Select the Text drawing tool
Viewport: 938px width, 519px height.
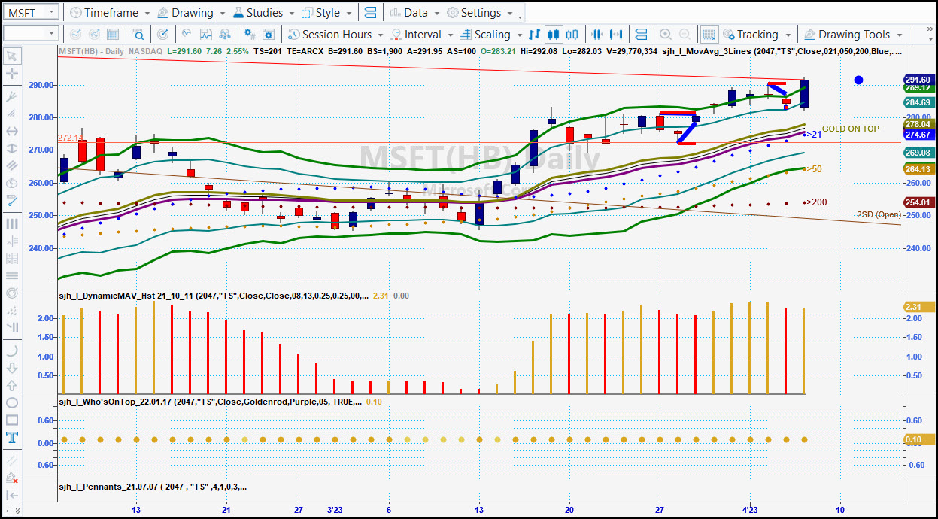click(x=11, y=438)
